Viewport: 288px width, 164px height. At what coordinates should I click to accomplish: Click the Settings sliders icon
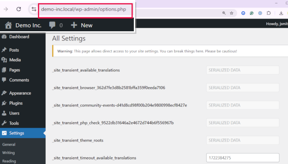point(4,133)
